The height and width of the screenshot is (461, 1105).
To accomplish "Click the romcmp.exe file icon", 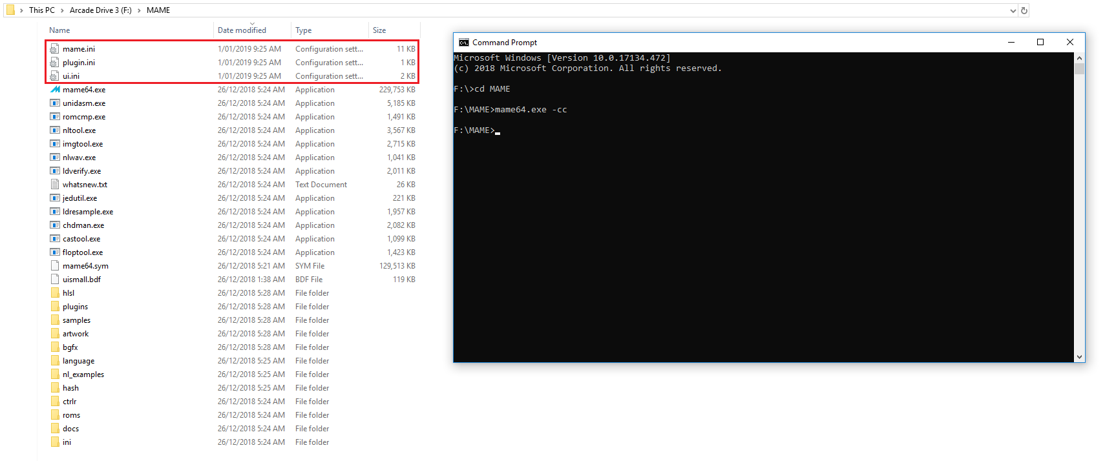I will pyautogui.click(x=55, y=117).
